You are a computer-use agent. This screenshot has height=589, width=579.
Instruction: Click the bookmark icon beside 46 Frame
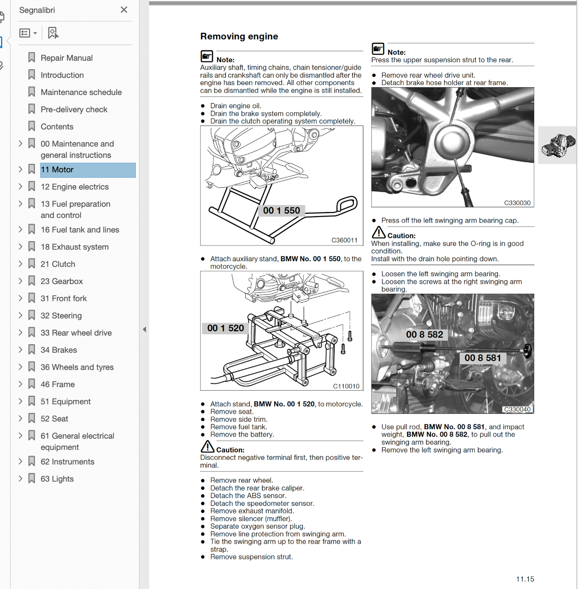pos(32,384)
